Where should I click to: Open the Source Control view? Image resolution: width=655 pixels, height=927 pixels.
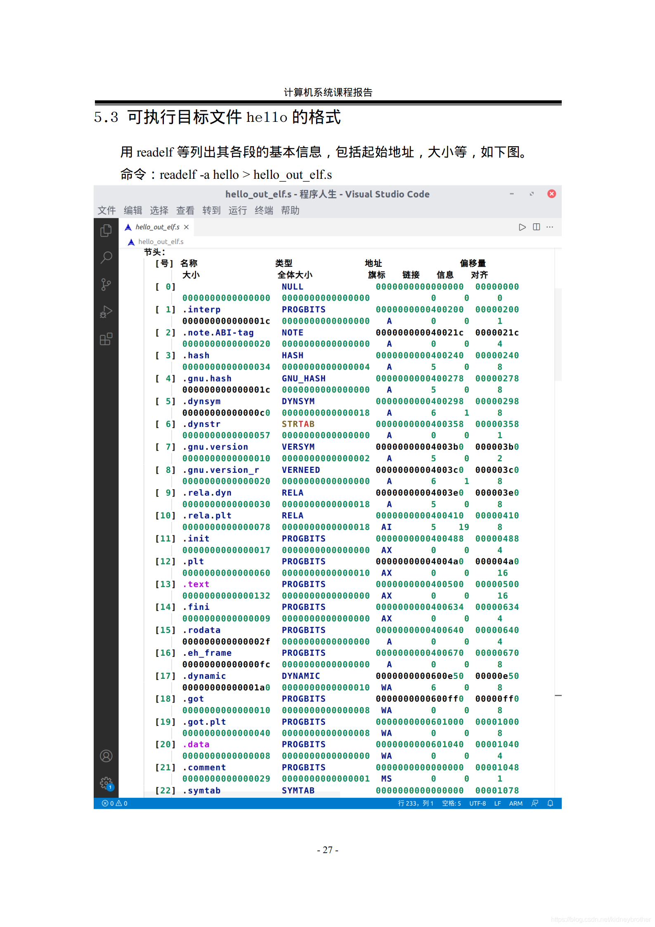click(x=106, y=285)
